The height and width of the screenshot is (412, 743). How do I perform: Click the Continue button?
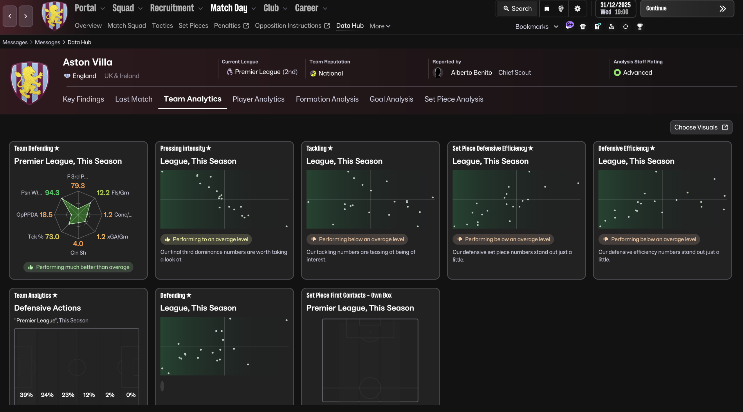click(x=686, y=8)
